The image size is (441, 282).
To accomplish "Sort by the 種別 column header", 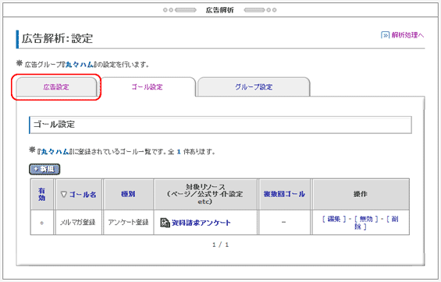I will click(128, 194).
